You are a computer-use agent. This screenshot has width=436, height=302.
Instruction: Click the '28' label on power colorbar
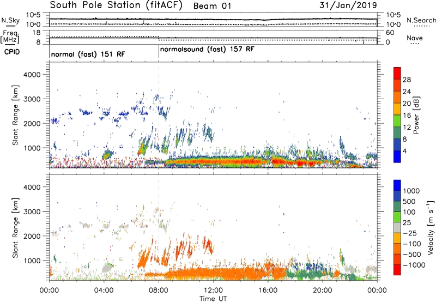[x=407, y=80]
